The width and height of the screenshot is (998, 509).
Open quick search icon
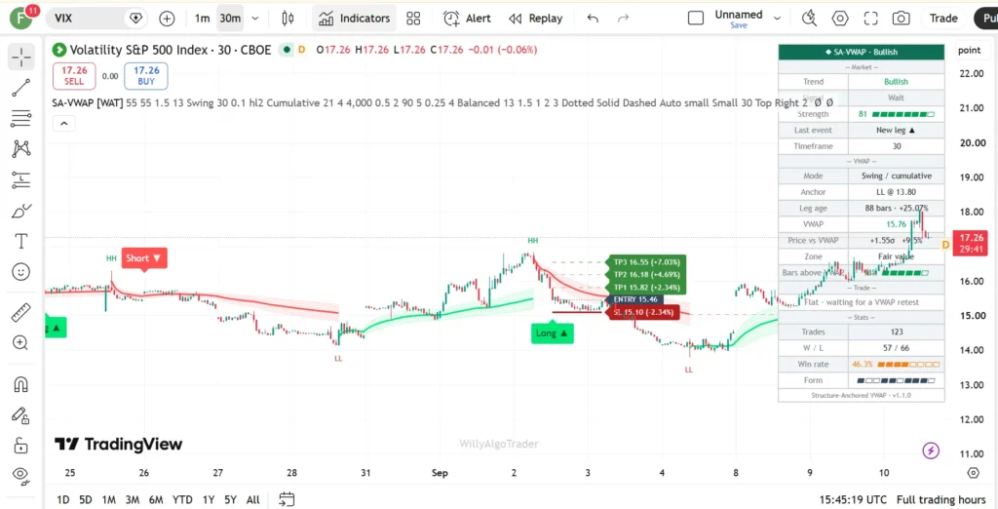[x=810, y=19]
